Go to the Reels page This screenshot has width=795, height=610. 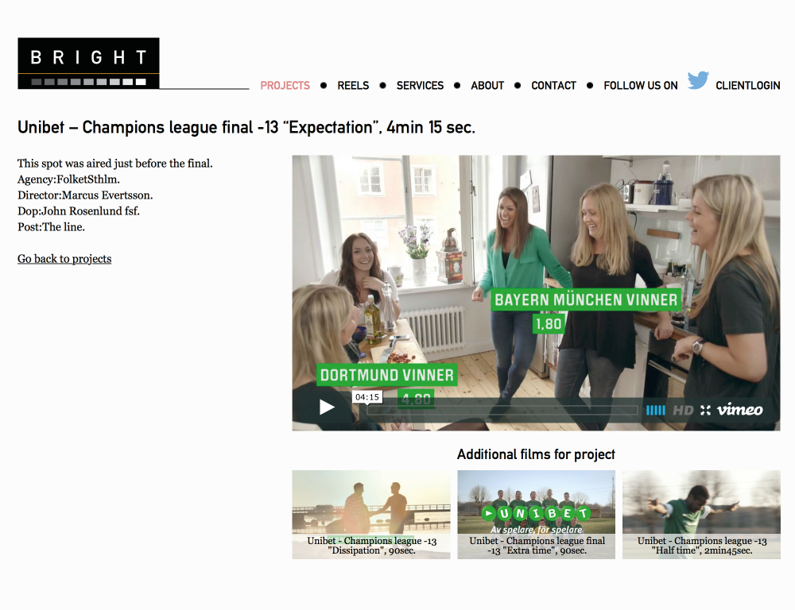354,86
